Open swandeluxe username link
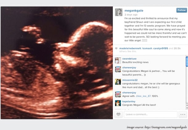 [x=129, y=58]
